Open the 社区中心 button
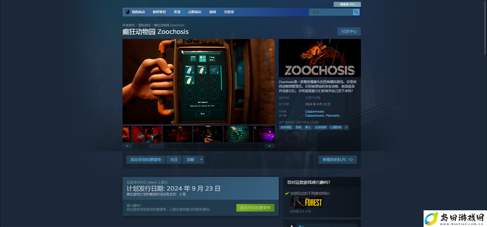This screenshot has width=487, height=227. [x=349, y=31]
